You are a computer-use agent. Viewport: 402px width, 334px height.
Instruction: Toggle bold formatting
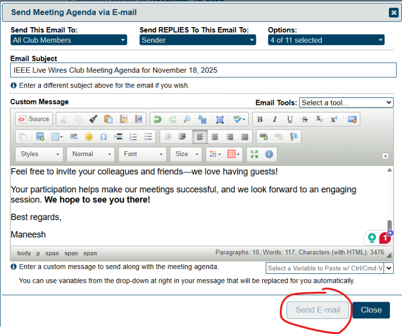260,119
